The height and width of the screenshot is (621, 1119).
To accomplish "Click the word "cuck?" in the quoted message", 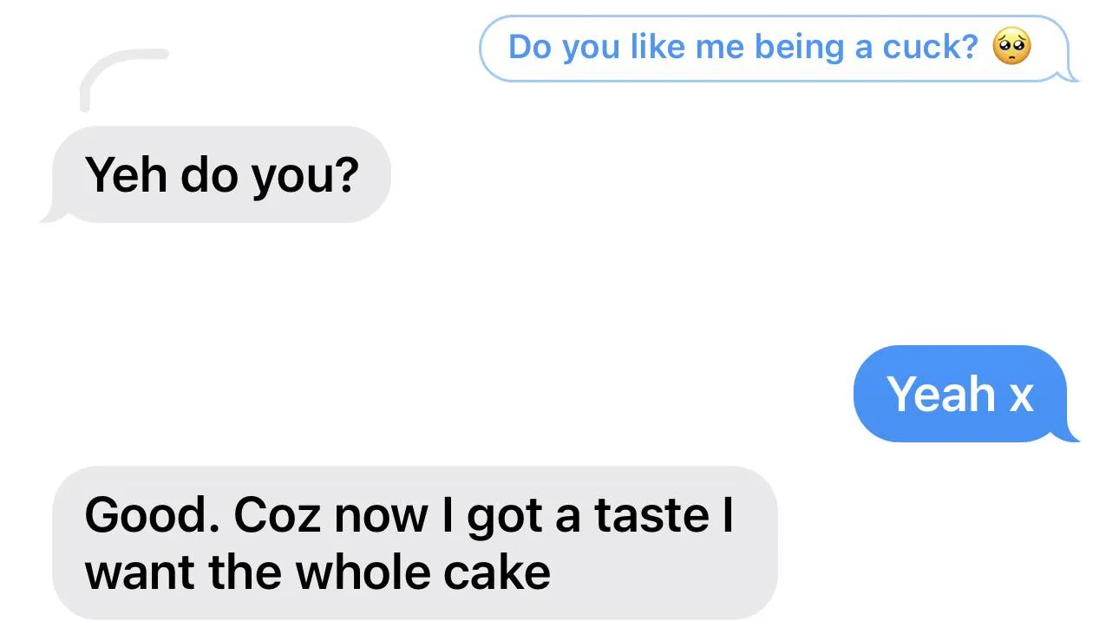I will point(930,47).
